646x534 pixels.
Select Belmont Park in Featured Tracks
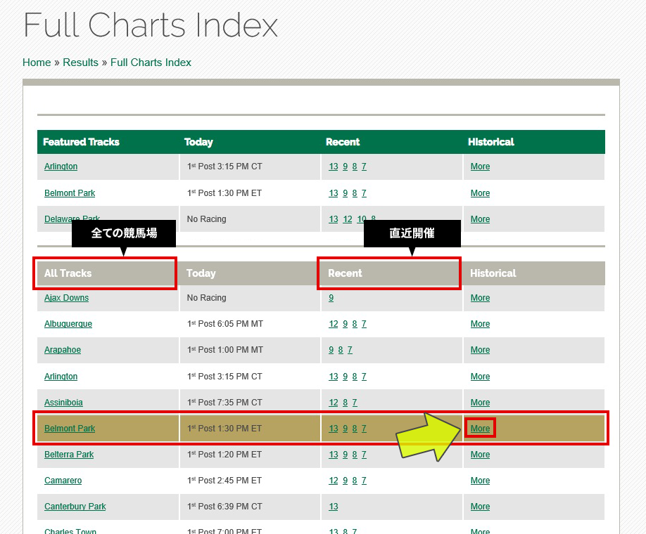click(x=70, y=193)
